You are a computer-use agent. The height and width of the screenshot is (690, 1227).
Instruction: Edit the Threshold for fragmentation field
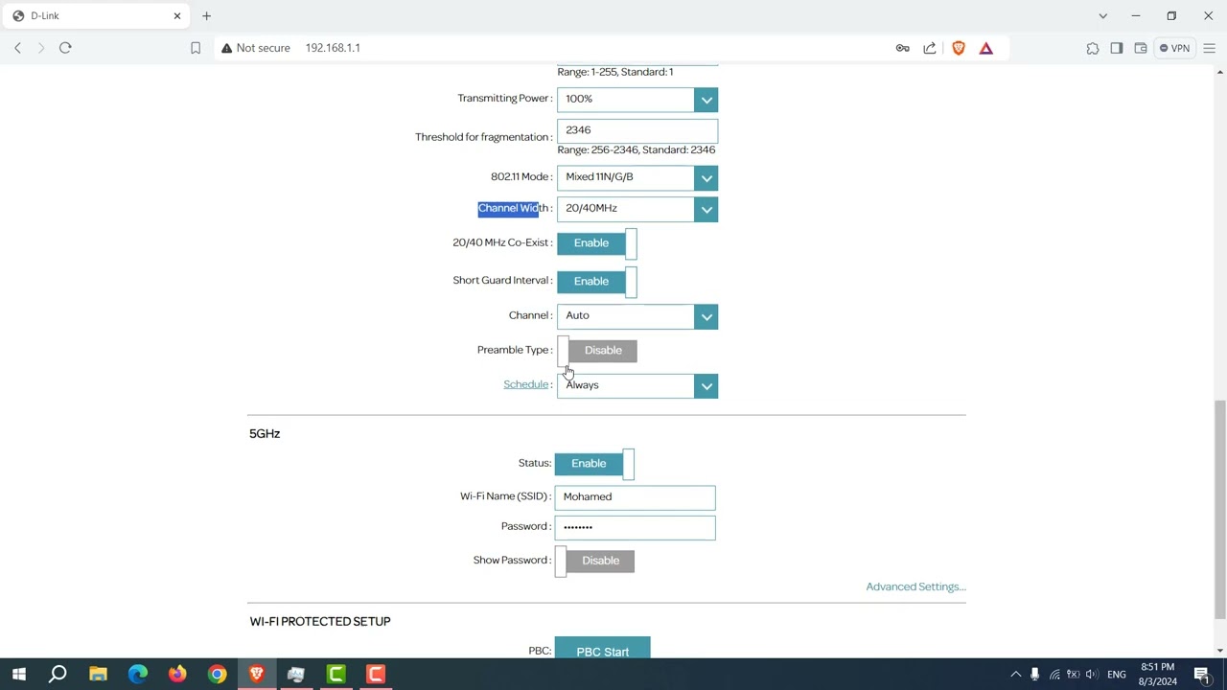click(637, 130)
